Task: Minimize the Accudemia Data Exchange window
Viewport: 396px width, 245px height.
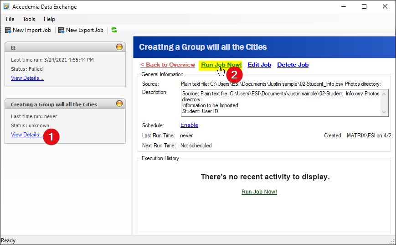Action: [x=344, y=6]
